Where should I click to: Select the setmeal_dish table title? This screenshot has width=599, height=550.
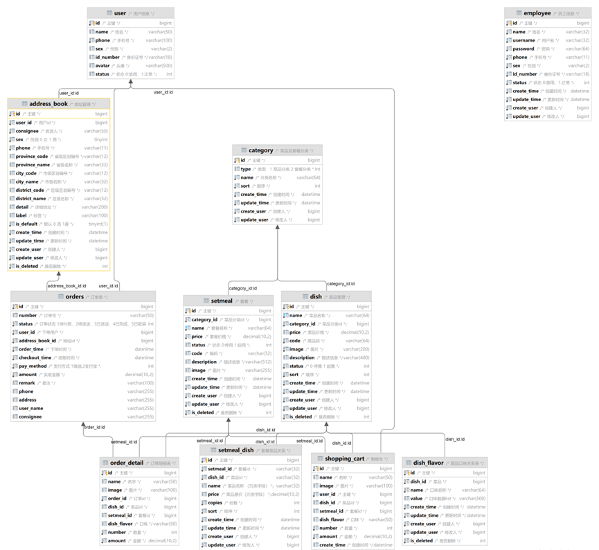(x=235, y=450)
